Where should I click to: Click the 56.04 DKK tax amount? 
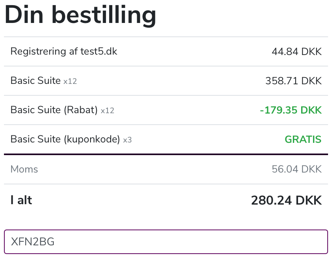pyautogui.click(x=297, y=169)
